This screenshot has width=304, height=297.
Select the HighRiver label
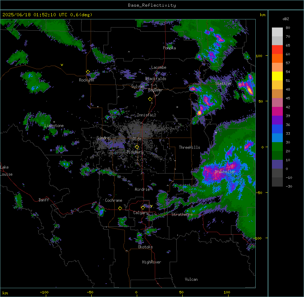point(152,262)
